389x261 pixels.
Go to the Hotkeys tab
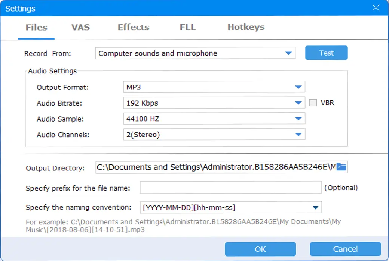246,27
